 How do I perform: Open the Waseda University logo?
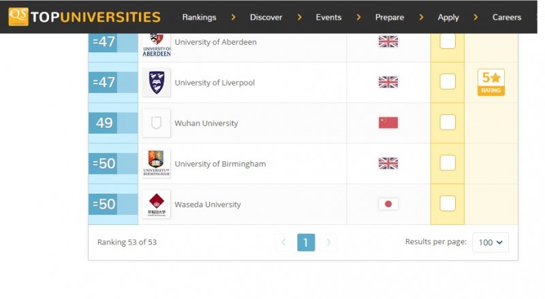[157, 204]
